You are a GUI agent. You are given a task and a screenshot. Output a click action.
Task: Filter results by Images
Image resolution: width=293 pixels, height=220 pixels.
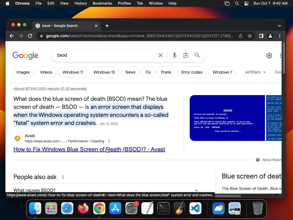pyautogui.click(x=23, y=72)
